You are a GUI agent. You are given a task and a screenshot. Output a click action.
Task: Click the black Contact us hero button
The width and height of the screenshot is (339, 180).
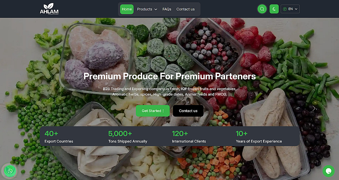pos(188,111)
